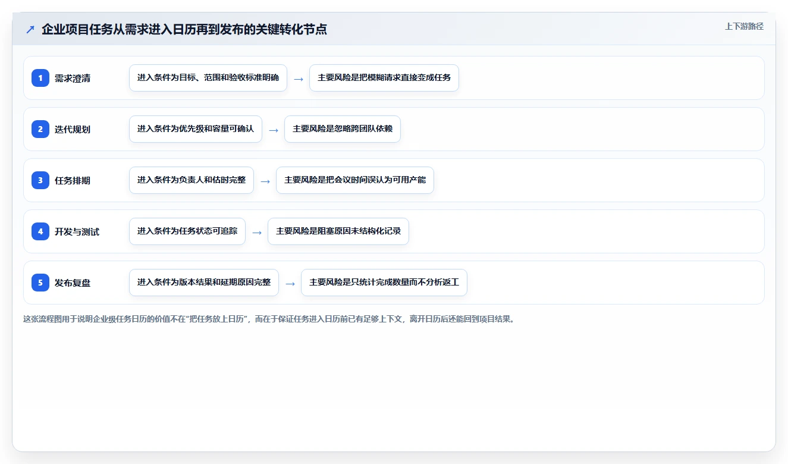Click the 迭代规划 step label
Screen dimensions: 788x464
[73, 129]
